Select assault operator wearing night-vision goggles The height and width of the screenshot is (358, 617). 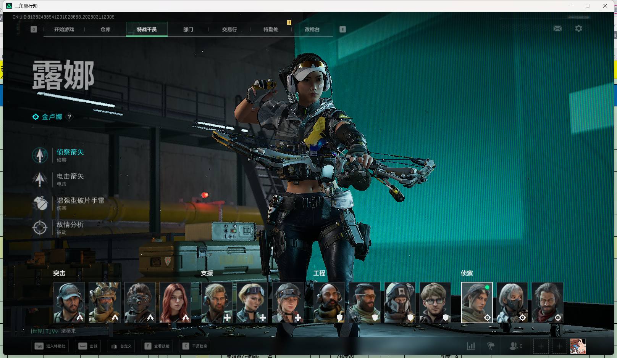tap(140, 302)
